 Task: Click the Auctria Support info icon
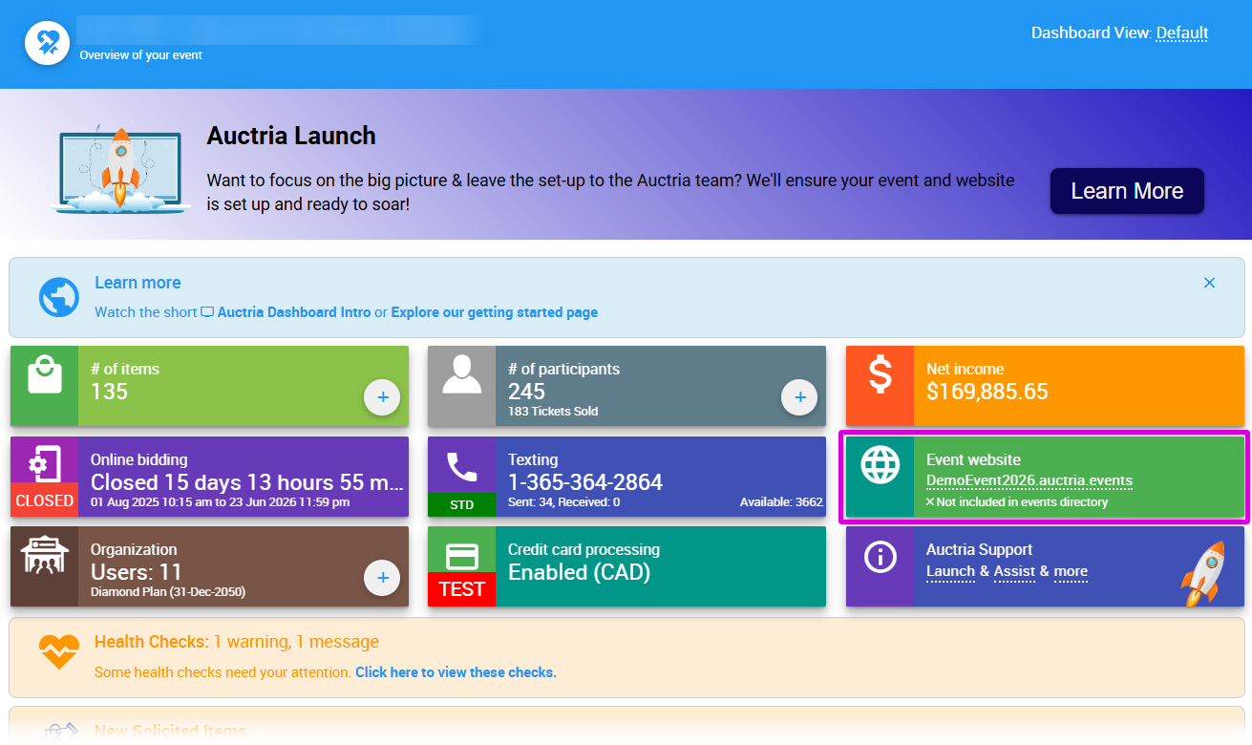pos(880,556)
